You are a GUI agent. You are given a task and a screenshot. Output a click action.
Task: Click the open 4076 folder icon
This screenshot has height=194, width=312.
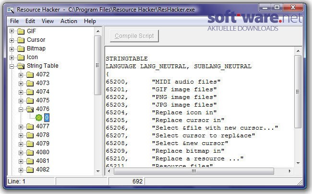pos(30,109)
